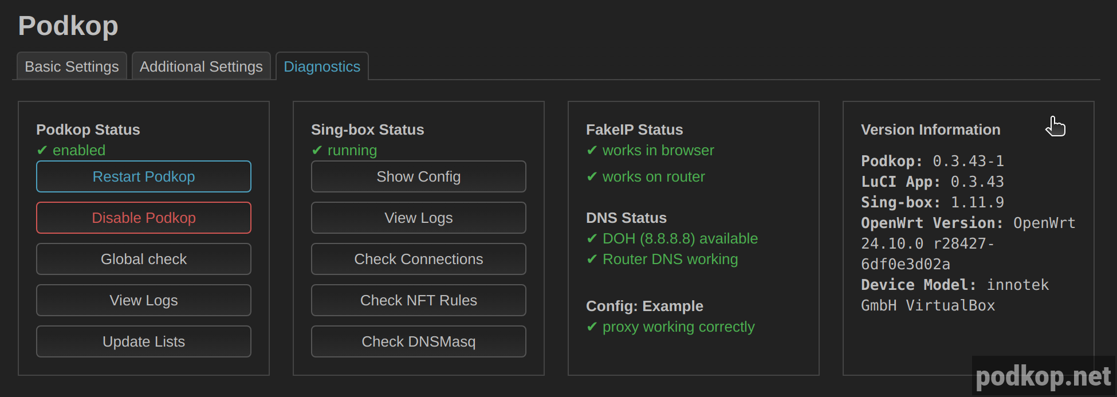Viewport: 1117px width, 397px height.
Task: Check DNSMasq configuration
Action: point(419,341)
